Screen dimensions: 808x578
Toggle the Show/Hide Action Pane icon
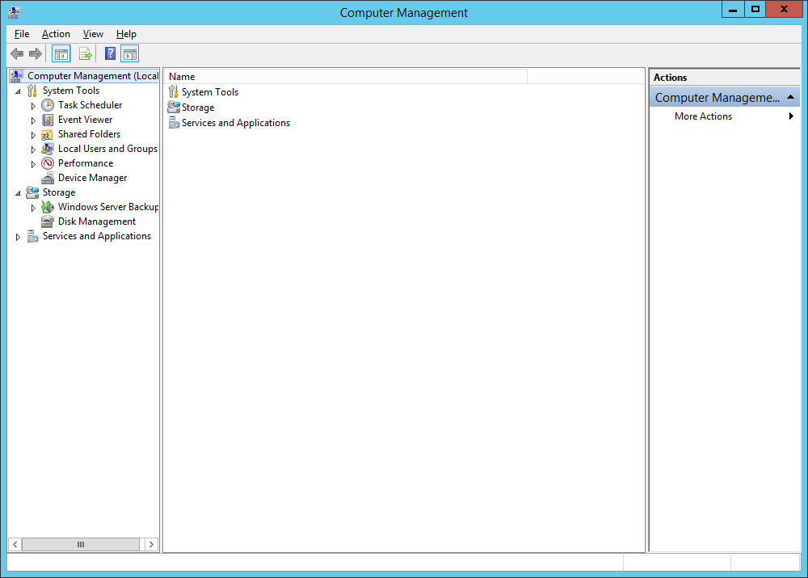click(x=130, y=54)
